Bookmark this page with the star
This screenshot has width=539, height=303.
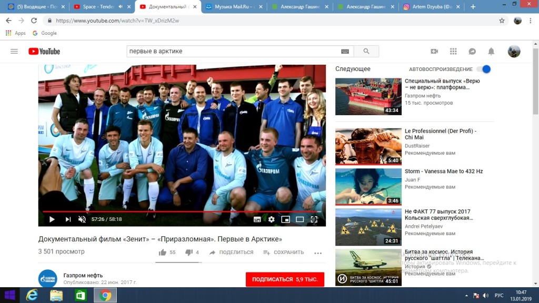tap(502, 21)
